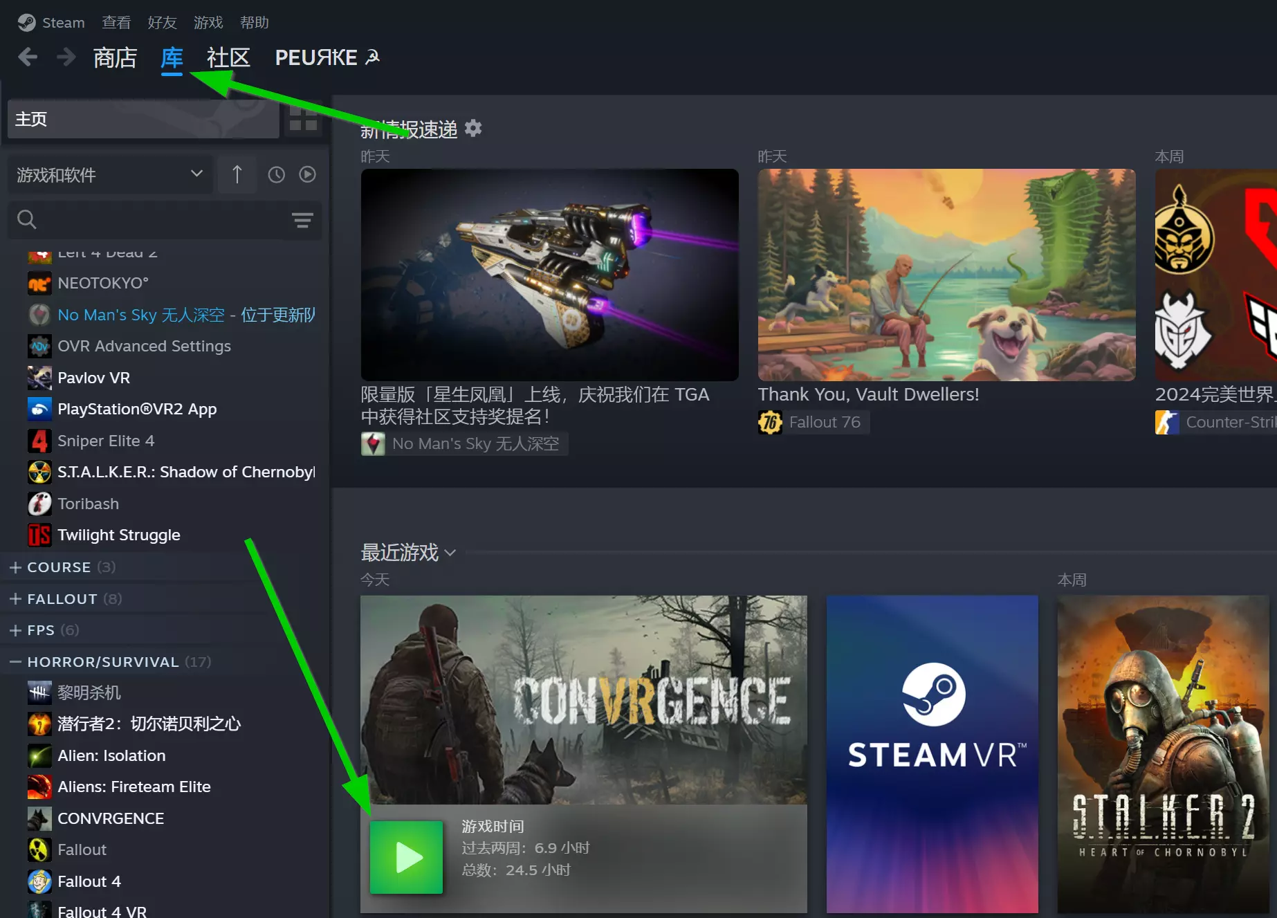Open the Thank You, Vault Dwellers! headline

(x=868, y=394)
